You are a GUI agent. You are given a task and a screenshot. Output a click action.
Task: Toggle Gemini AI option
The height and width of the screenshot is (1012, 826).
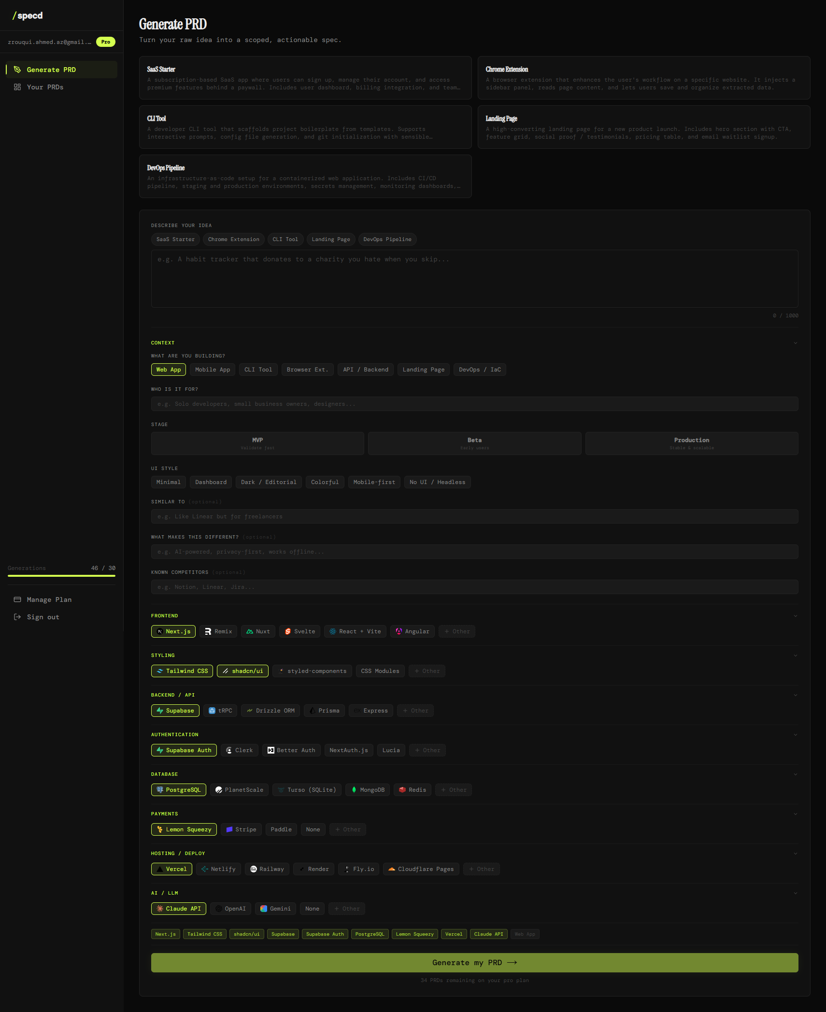tap(275, 909)
